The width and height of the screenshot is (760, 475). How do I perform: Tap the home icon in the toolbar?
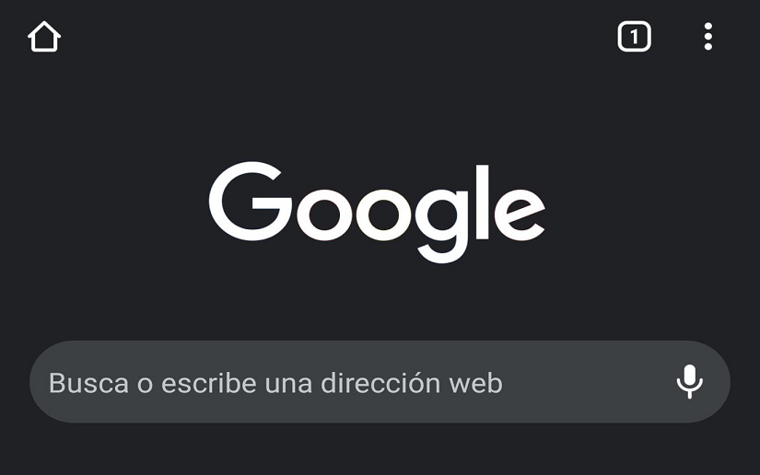coord(44,36)
